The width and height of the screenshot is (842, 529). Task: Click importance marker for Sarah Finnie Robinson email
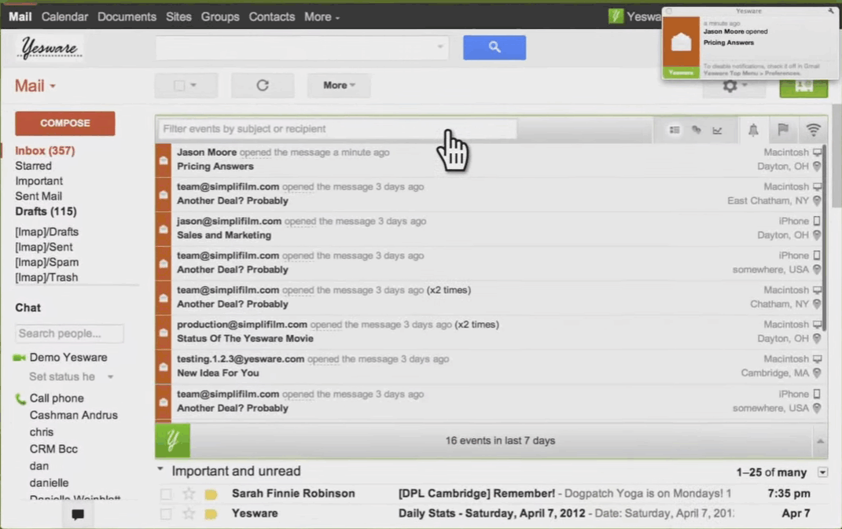[x=211, y=494]
